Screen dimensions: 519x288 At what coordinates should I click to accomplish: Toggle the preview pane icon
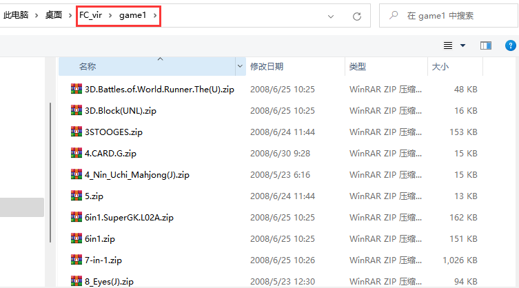pyautogui.click(x=485, y=45)
